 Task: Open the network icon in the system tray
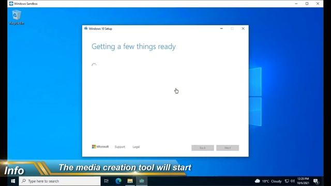point(287,181)
